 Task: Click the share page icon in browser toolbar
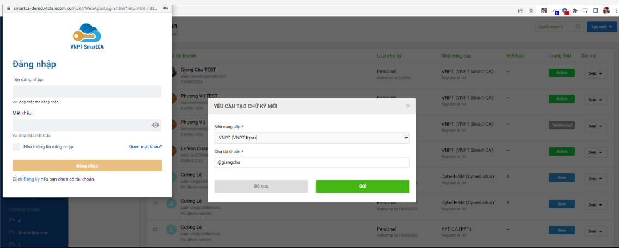coord(521,11)
